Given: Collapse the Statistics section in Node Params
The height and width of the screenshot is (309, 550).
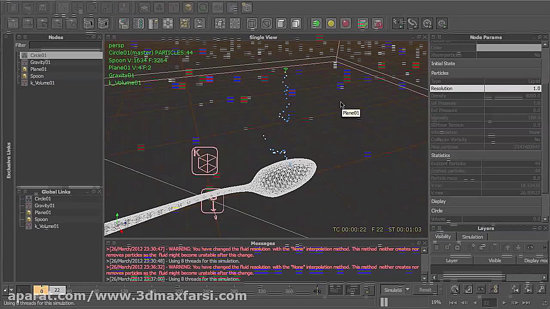Looking at the screenshot, I should pyautogui.click(x=440, y=155).
